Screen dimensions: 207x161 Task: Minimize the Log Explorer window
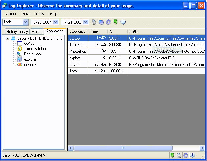point(186,6)
